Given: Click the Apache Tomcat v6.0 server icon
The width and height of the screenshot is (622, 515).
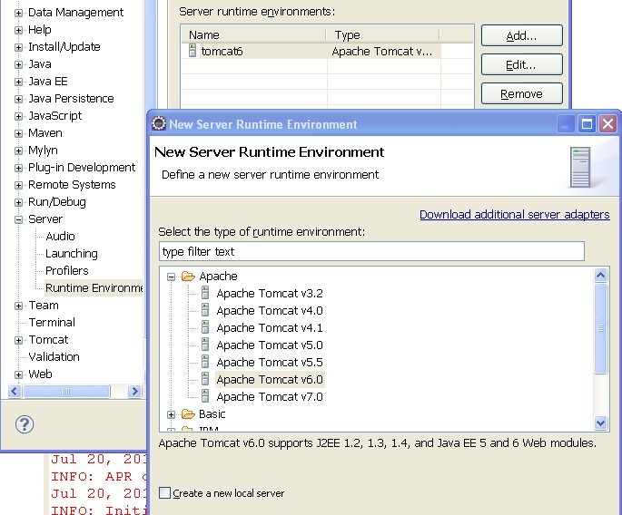Looking at the screenshot, I should pos(205,379).
